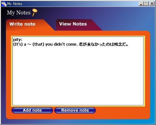Image resolution: width=156 pixels, height=125 pixels.
Task: Click the tilde symbol in the note
Action: click(29, 44)
